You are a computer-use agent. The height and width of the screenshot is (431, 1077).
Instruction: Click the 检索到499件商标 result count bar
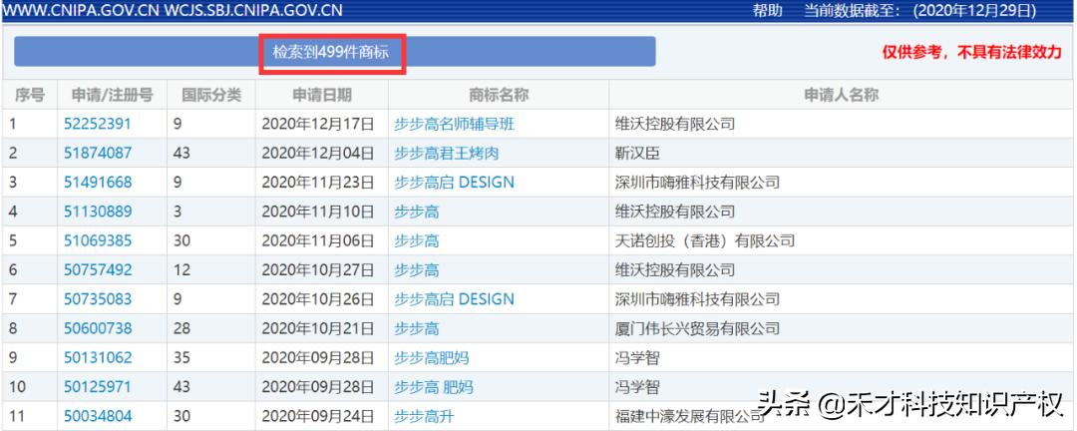(x=334, y=52)
